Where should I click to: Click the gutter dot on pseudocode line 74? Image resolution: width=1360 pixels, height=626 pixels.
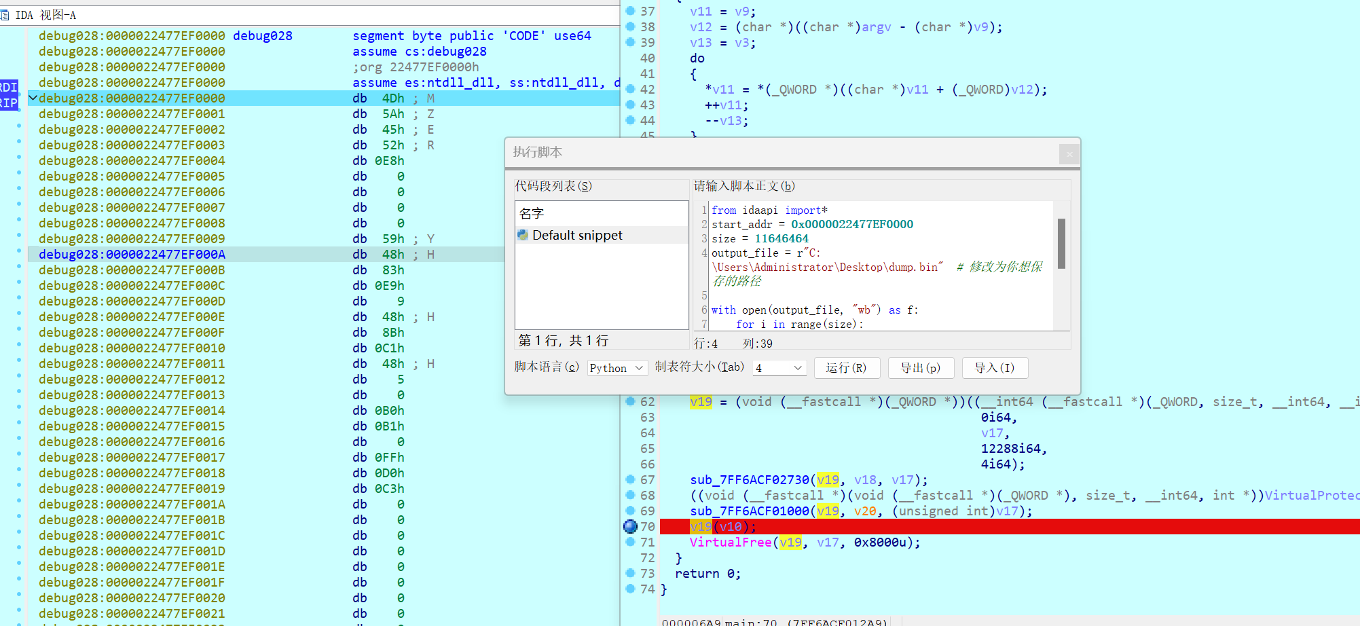630,589
